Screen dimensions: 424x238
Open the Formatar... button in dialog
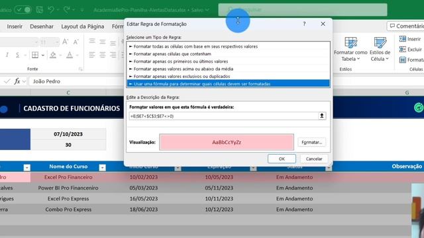click(x=311, y=142)
